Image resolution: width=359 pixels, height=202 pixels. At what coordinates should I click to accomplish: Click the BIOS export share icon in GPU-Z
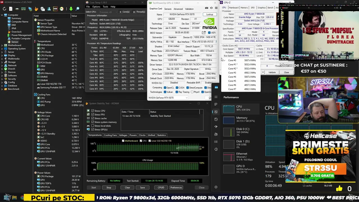click(204, 33)
